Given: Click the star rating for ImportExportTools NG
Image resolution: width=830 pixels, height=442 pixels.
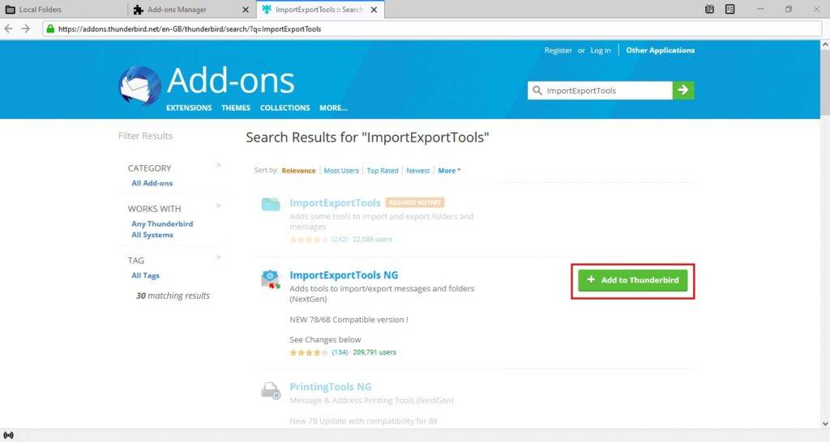Looking at the screenshot, I should tap(309, 353).
